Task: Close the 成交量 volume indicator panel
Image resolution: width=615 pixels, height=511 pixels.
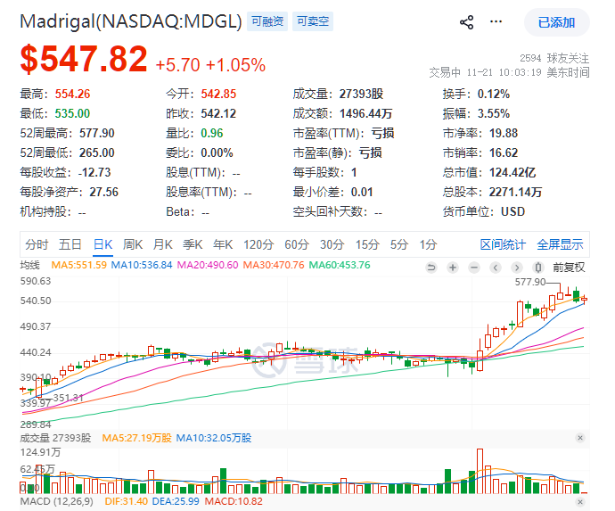Action: (580, 438)
